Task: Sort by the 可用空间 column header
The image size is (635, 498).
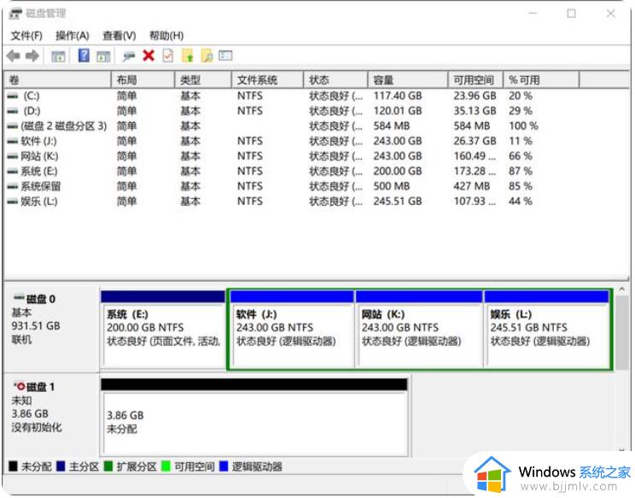Action: click(476, 79)
